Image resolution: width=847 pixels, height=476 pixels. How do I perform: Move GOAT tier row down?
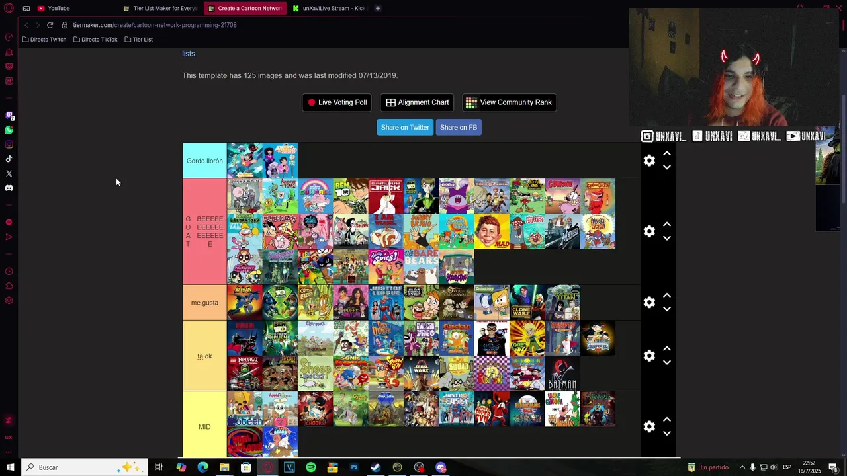coord(667,238)
